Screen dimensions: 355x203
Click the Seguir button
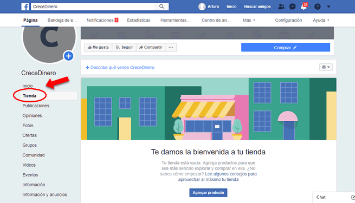point(124,47)
